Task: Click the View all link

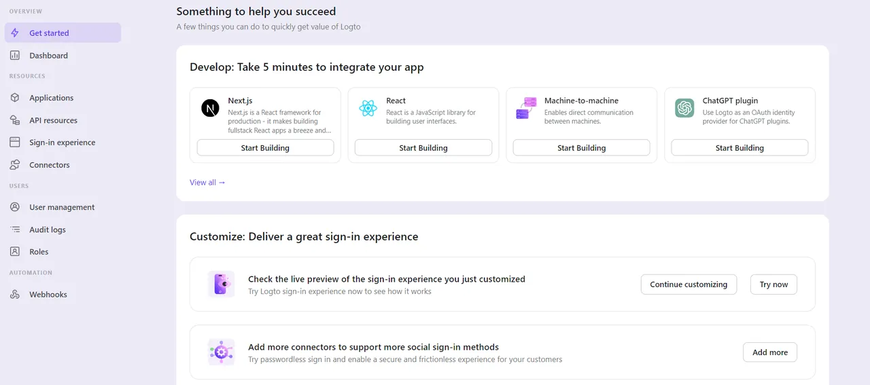Action: coord(207,182)
